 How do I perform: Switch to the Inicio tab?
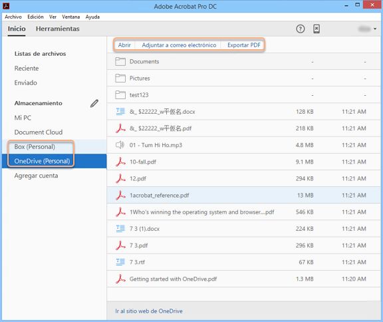pyautogui.click(x=17, y=29)
